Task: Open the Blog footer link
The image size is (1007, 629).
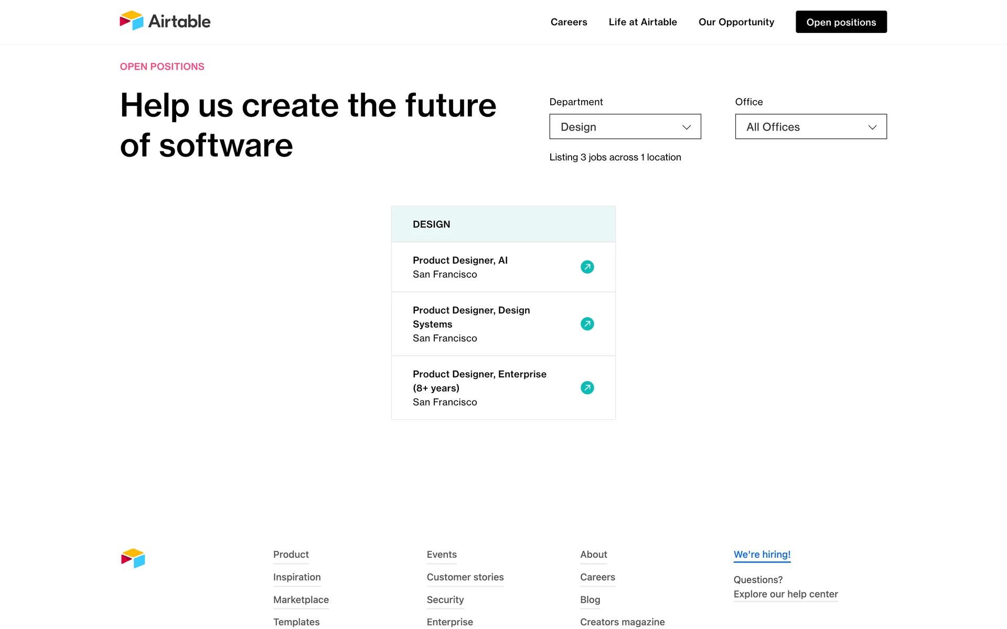Action: [x=590, y=600]
